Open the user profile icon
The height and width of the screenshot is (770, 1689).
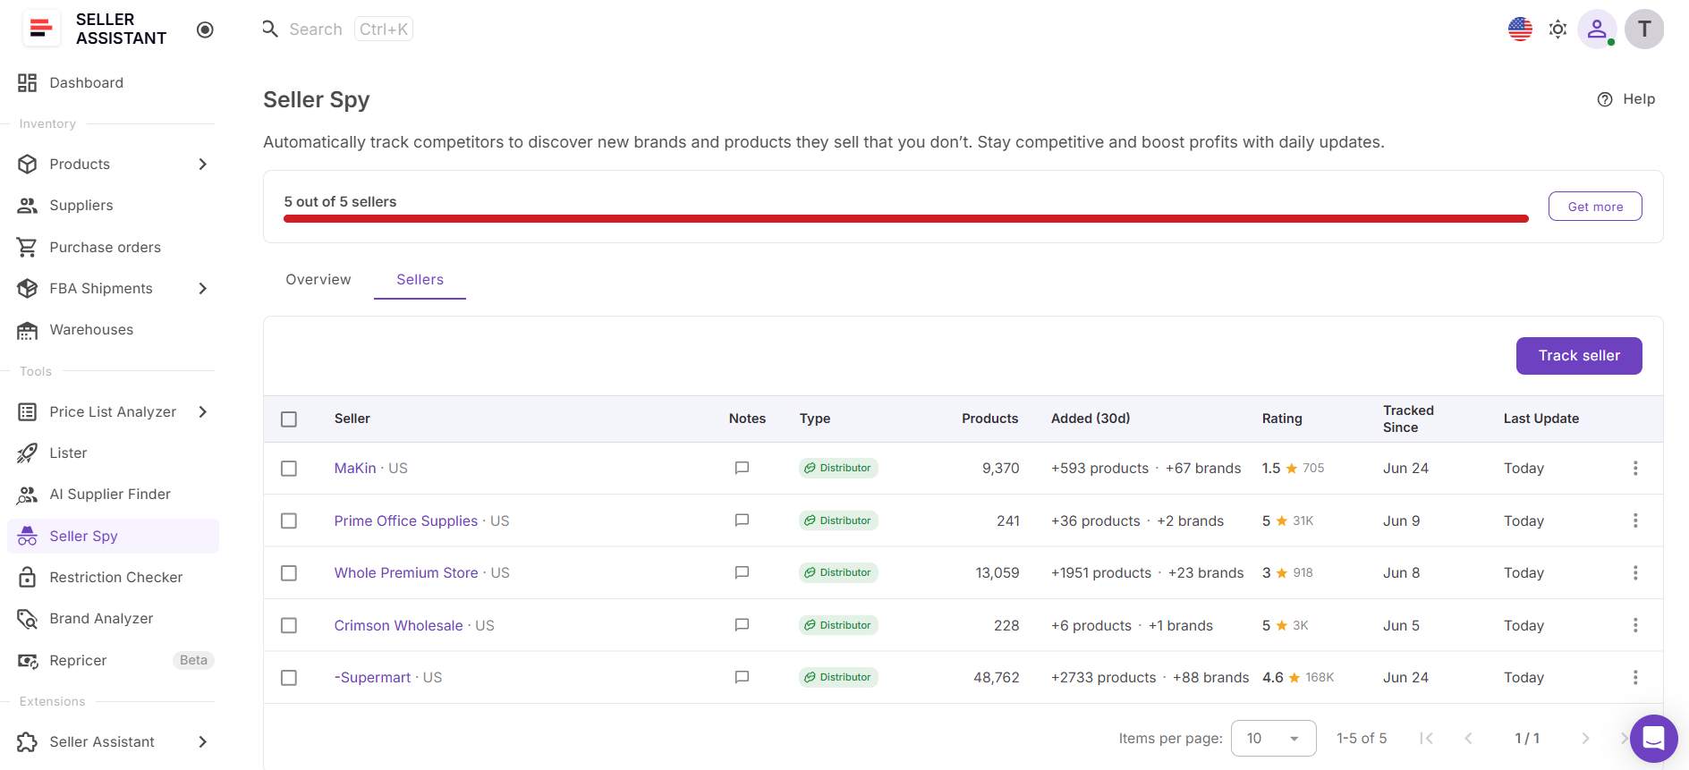[1597, 29]
